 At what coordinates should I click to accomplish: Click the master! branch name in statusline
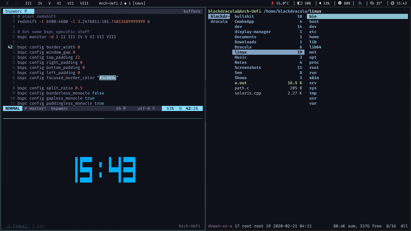tap(38, 108)
